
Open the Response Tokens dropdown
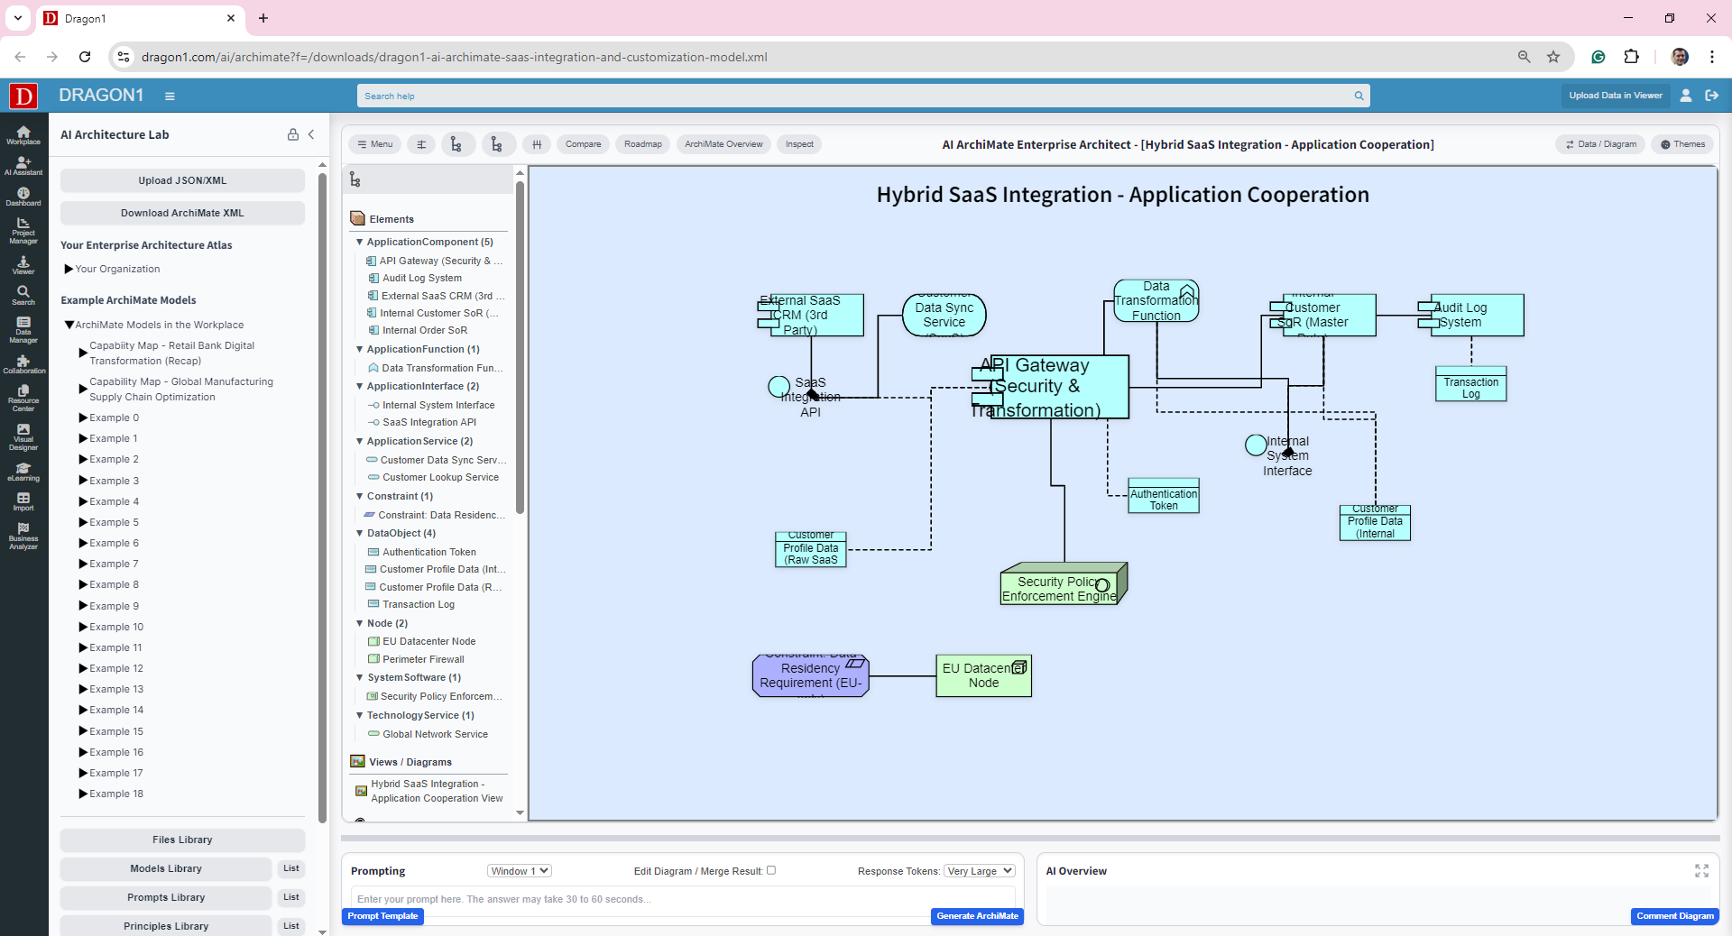click(980, 871)
